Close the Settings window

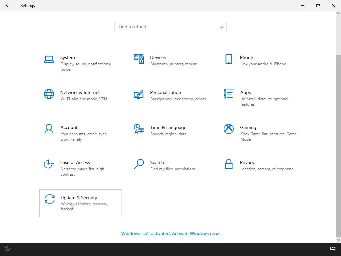click(333, 5)
